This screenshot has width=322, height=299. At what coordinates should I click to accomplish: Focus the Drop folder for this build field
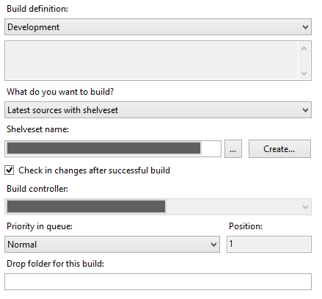click(x=158, y=282)
